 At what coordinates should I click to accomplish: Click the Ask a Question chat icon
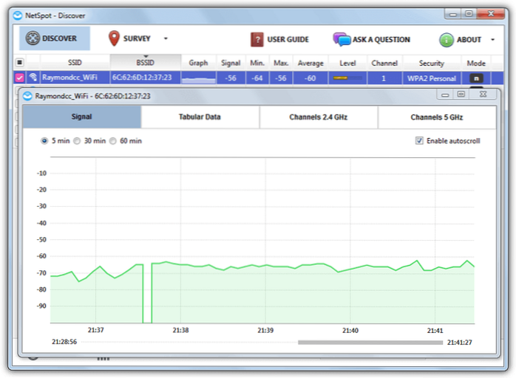pyautogui.click(x=342, y=39)
